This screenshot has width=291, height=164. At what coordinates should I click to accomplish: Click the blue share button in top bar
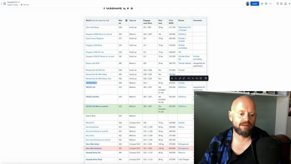[x=255, y=4]
